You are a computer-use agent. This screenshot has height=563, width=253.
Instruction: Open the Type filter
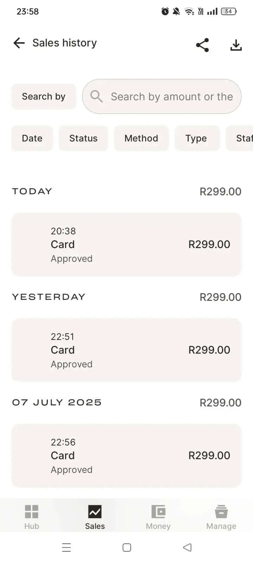coord(196,138)
